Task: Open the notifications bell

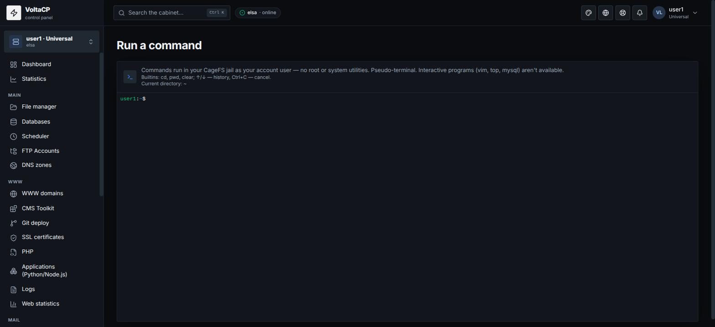Action: [x=640, y=13]
